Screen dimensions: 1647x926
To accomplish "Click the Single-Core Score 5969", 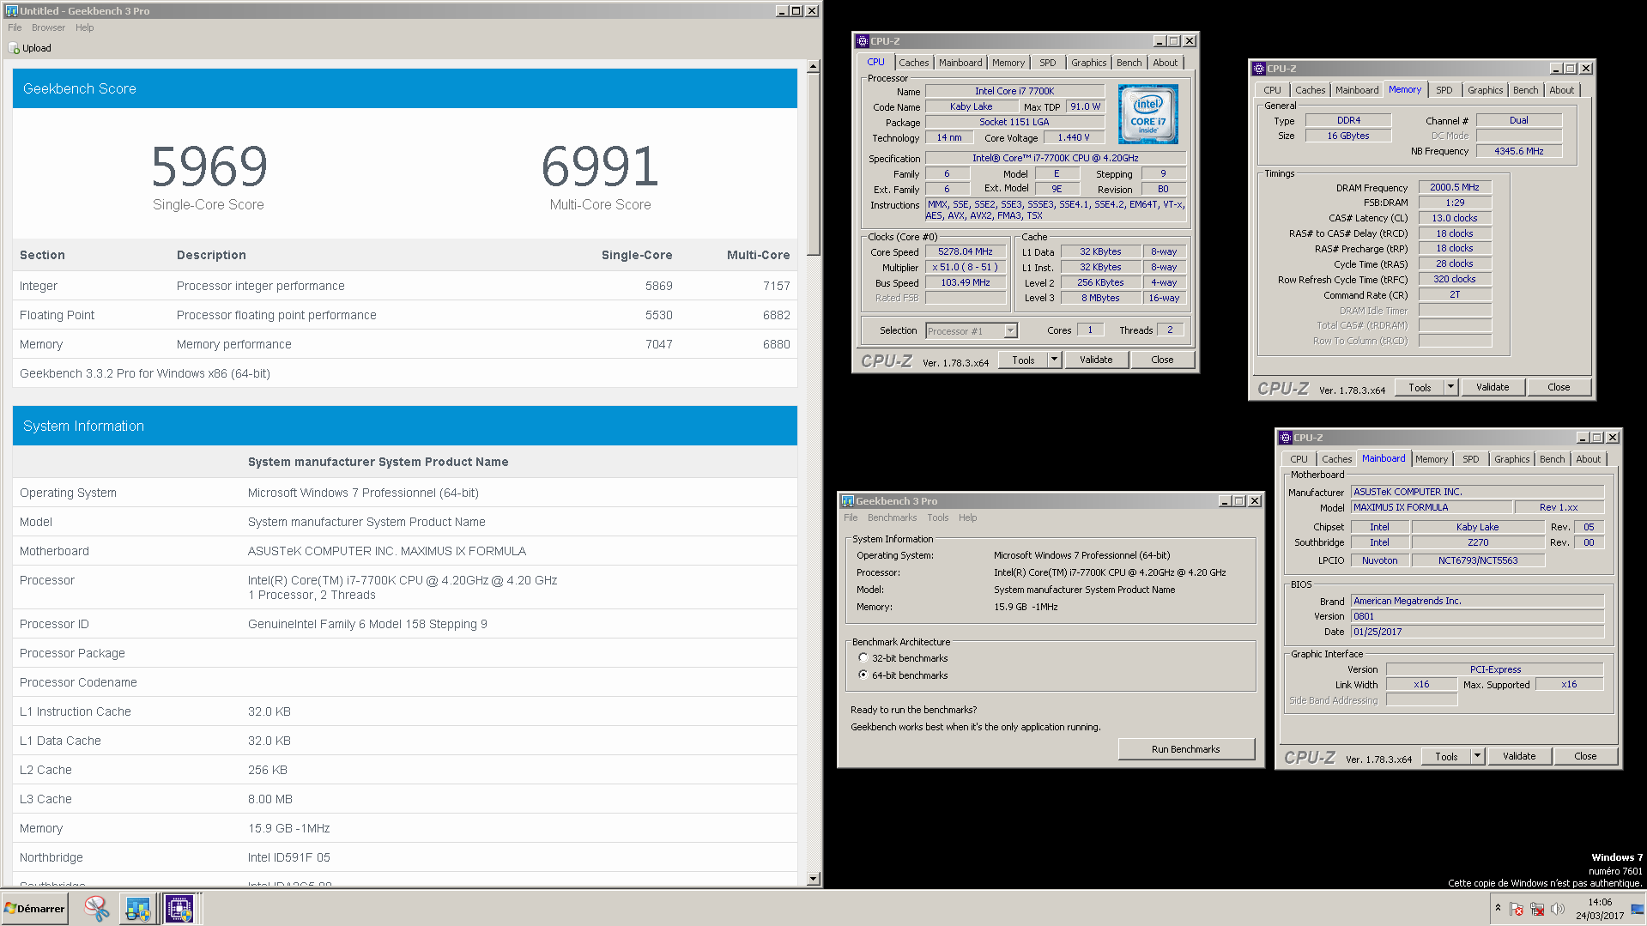I will 209,166.
